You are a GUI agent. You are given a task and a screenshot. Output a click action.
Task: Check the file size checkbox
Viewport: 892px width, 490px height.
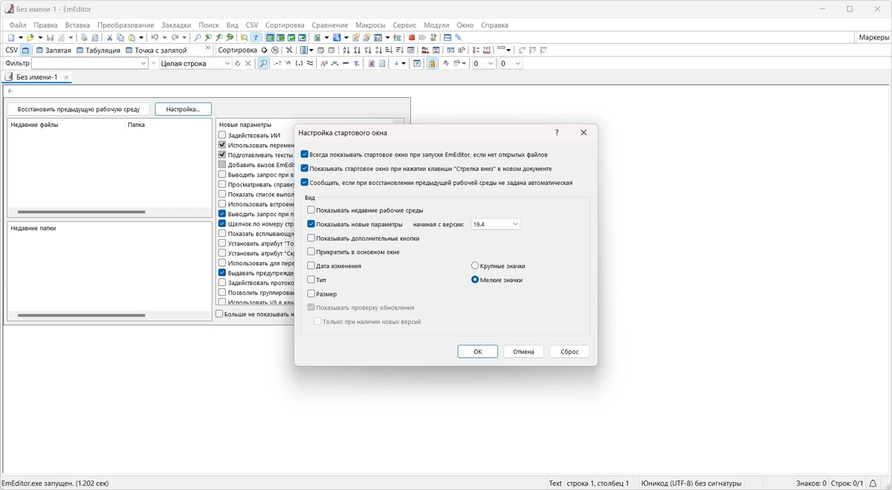[311, 294]
